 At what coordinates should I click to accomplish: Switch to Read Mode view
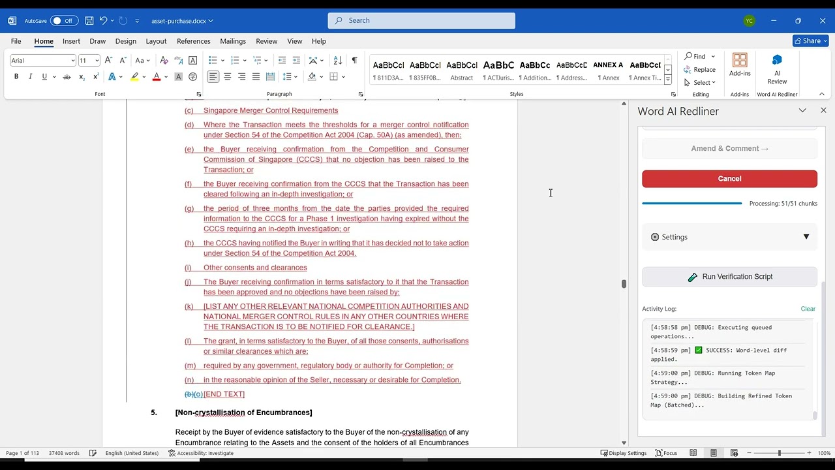pyautogui.click(x=693, y=453)
